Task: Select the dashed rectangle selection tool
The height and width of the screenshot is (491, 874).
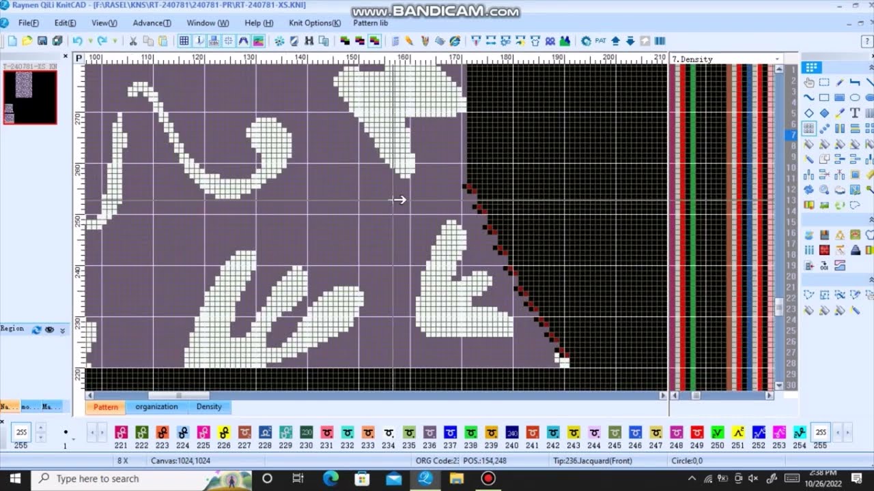Action: tap(824, 83)
